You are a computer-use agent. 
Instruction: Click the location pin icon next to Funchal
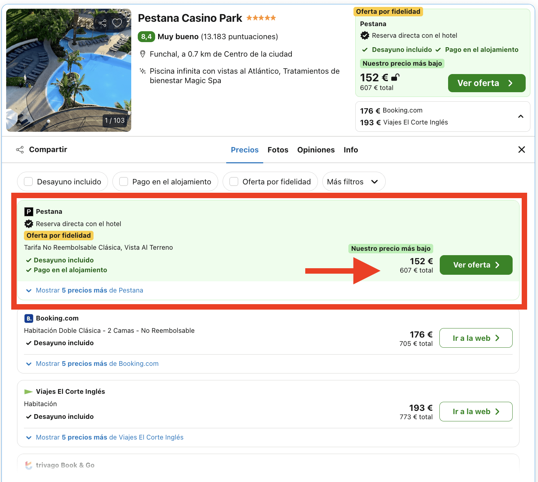[x=142, y=54]
